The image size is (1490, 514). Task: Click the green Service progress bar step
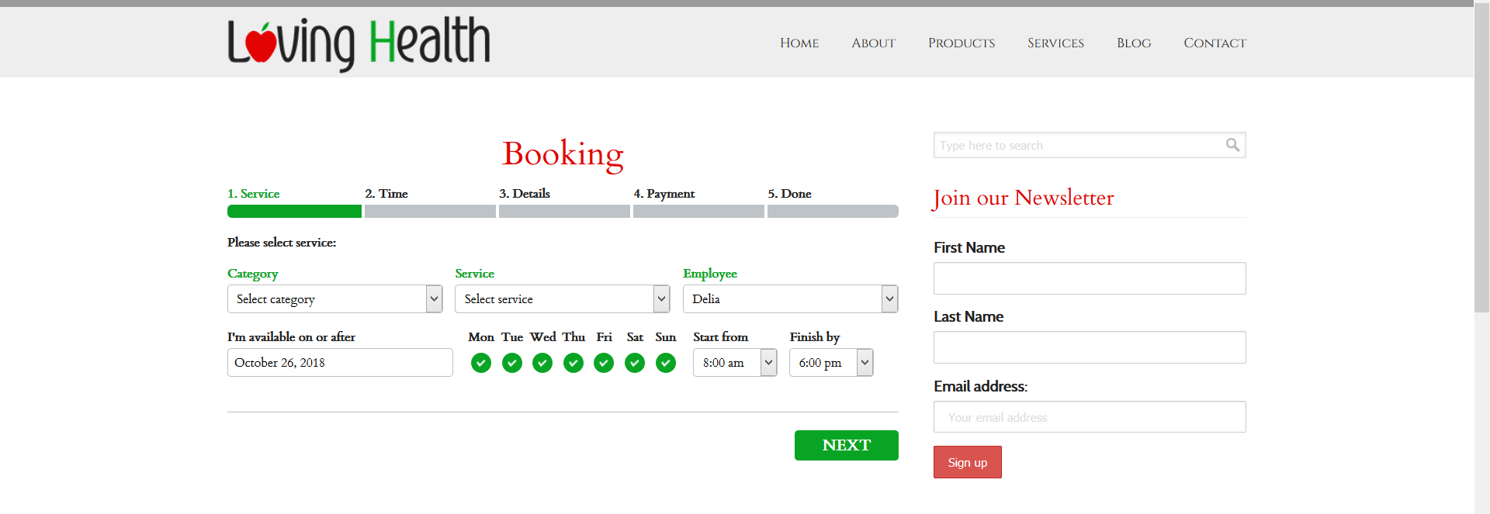tap(294, 211)
